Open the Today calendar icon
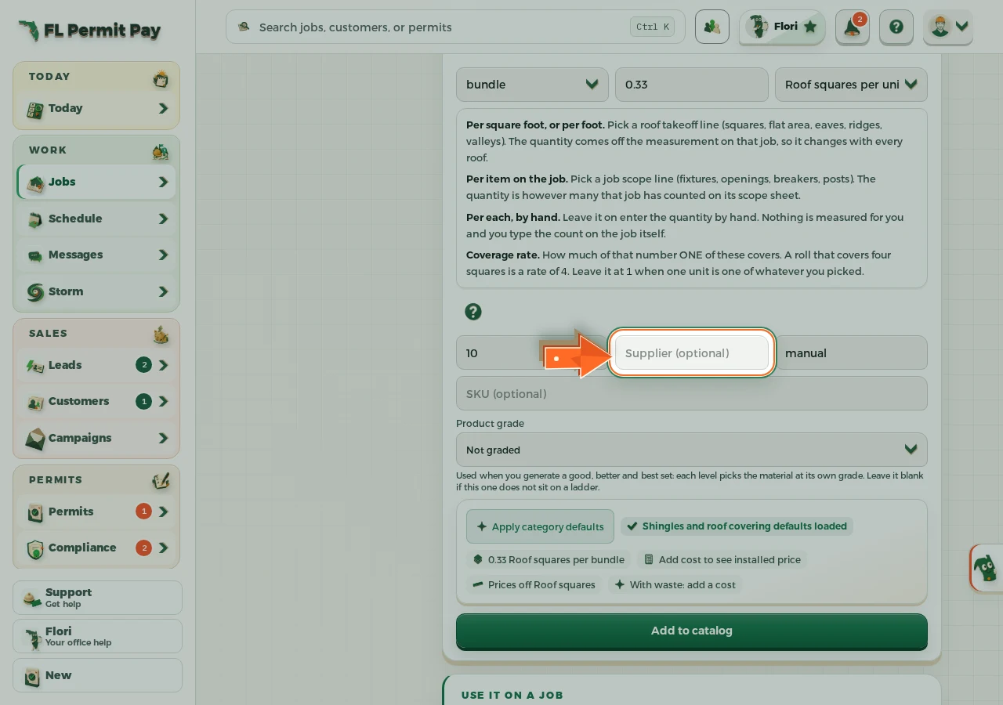The width and height of the screenshot is (1003, 705). pyautogui.click(x=161, y=78)
